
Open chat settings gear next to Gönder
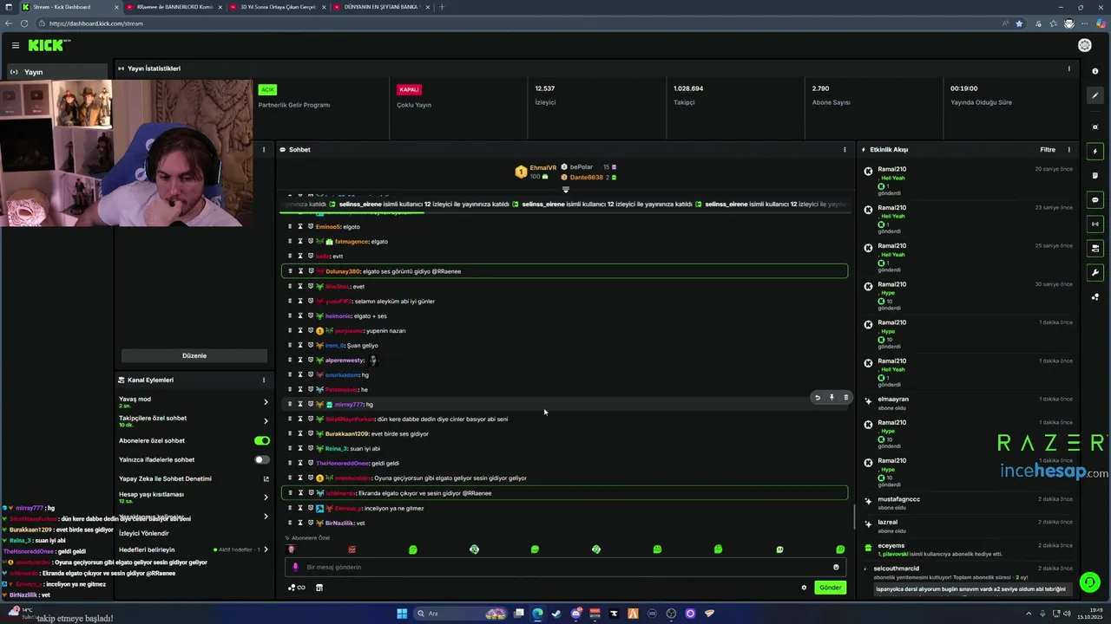[x=804, y=588]
